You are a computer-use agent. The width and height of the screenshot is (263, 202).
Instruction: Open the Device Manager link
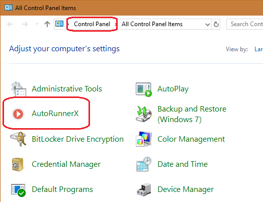coord(186,189)
